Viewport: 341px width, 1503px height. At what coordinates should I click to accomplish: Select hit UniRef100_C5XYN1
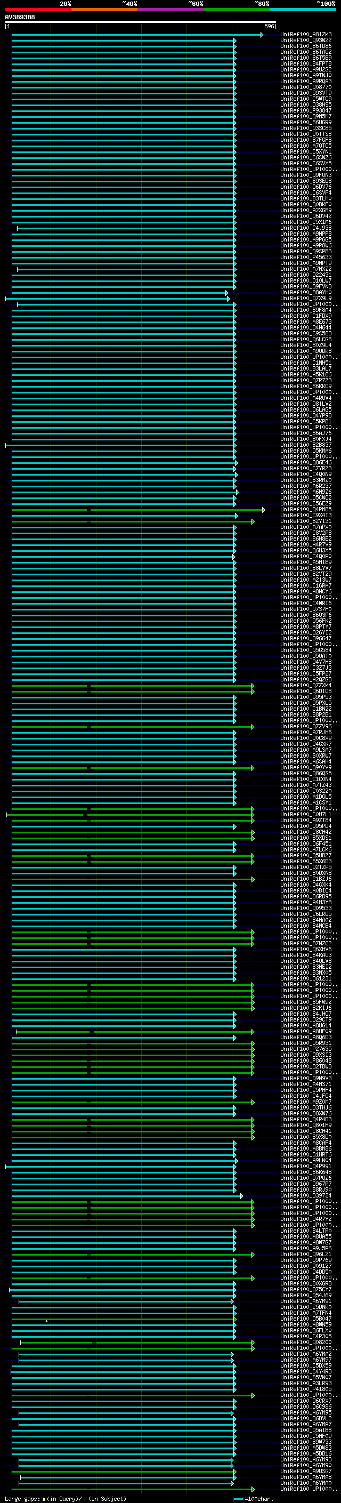tap(306, 152)
